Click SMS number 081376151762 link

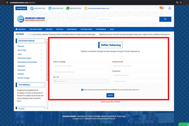(40, 8)
